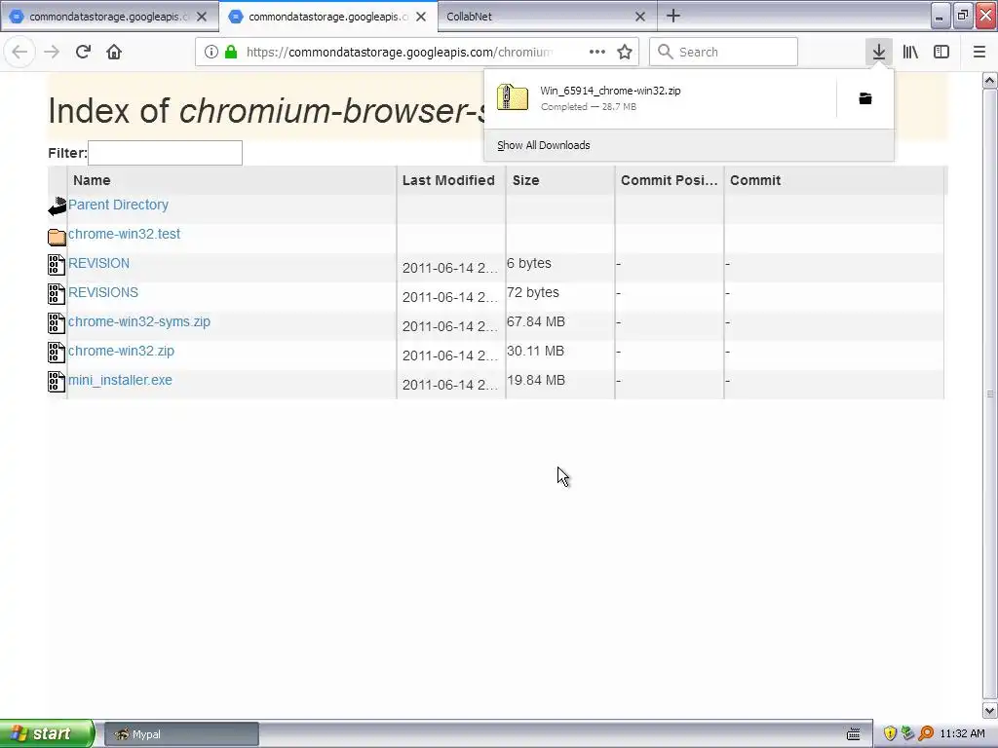Open page actions three-dot menu
Image resolution: width=998 pixels, height=748 pixels.
(597, 52)
